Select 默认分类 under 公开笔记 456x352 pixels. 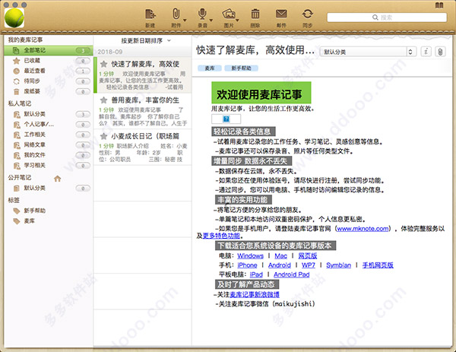[x=49, y=188]
